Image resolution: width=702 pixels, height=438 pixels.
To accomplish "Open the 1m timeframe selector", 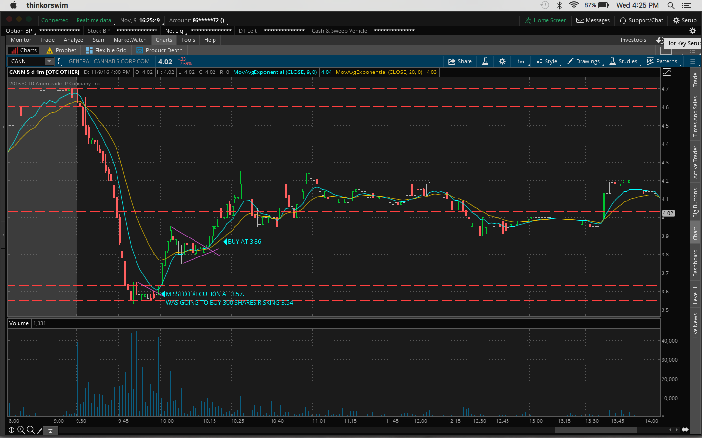I will click(x=521, y=61).
